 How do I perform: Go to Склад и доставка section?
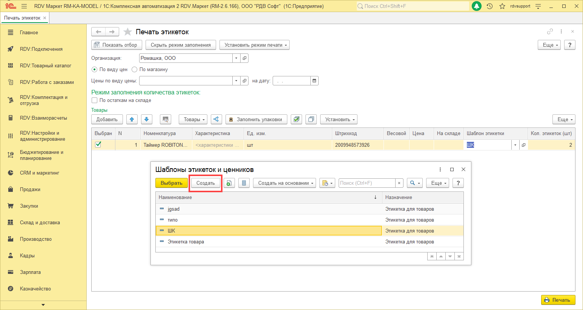(x=40, y=222)
